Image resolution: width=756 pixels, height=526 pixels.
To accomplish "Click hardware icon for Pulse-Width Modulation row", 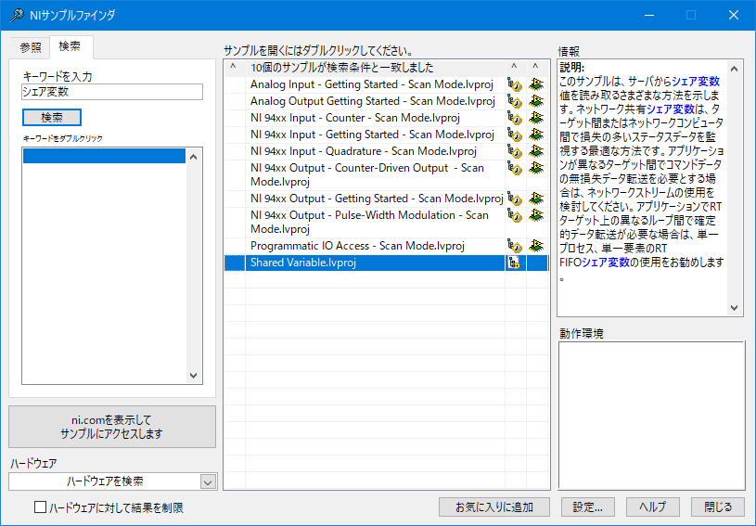I will click(536, 215).
